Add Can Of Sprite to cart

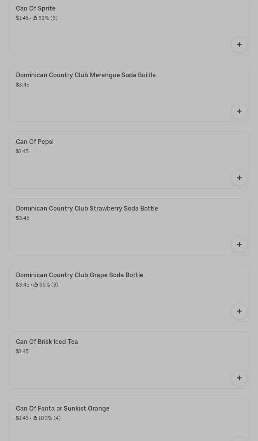239,44
